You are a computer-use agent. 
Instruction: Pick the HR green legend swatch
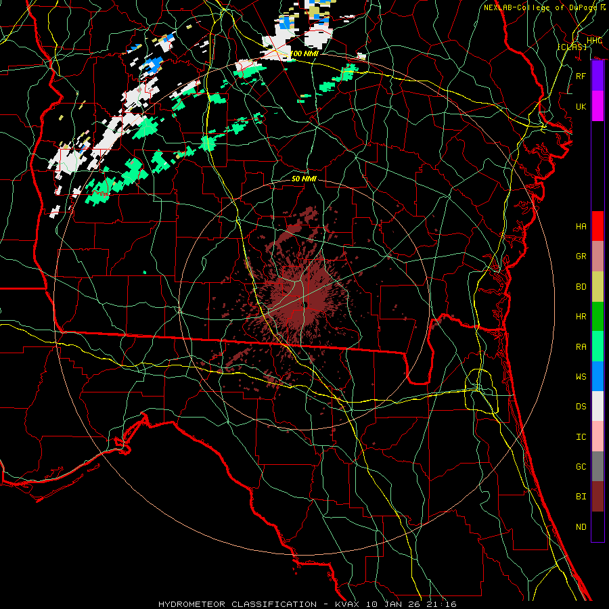[597, 316]
